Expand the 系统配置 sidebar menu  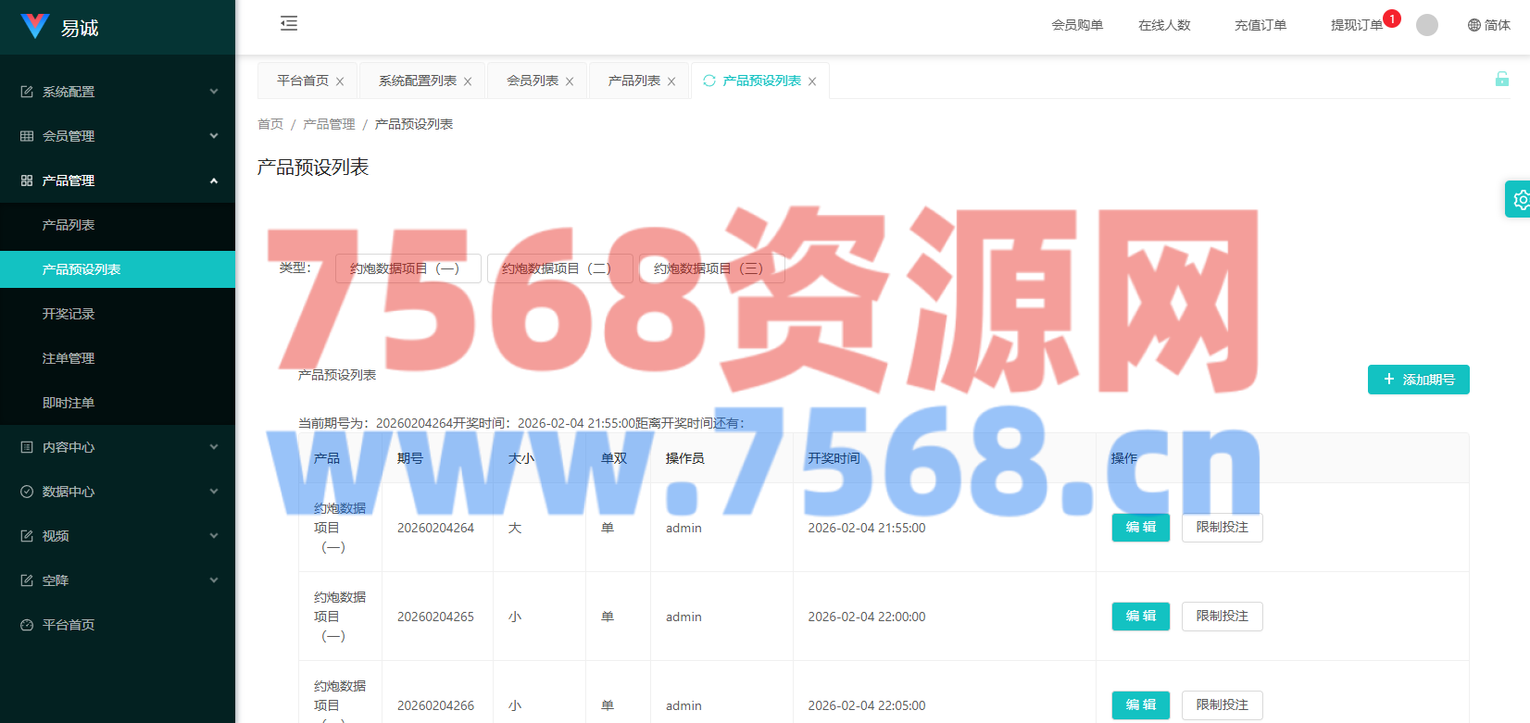tap(118, 92)
